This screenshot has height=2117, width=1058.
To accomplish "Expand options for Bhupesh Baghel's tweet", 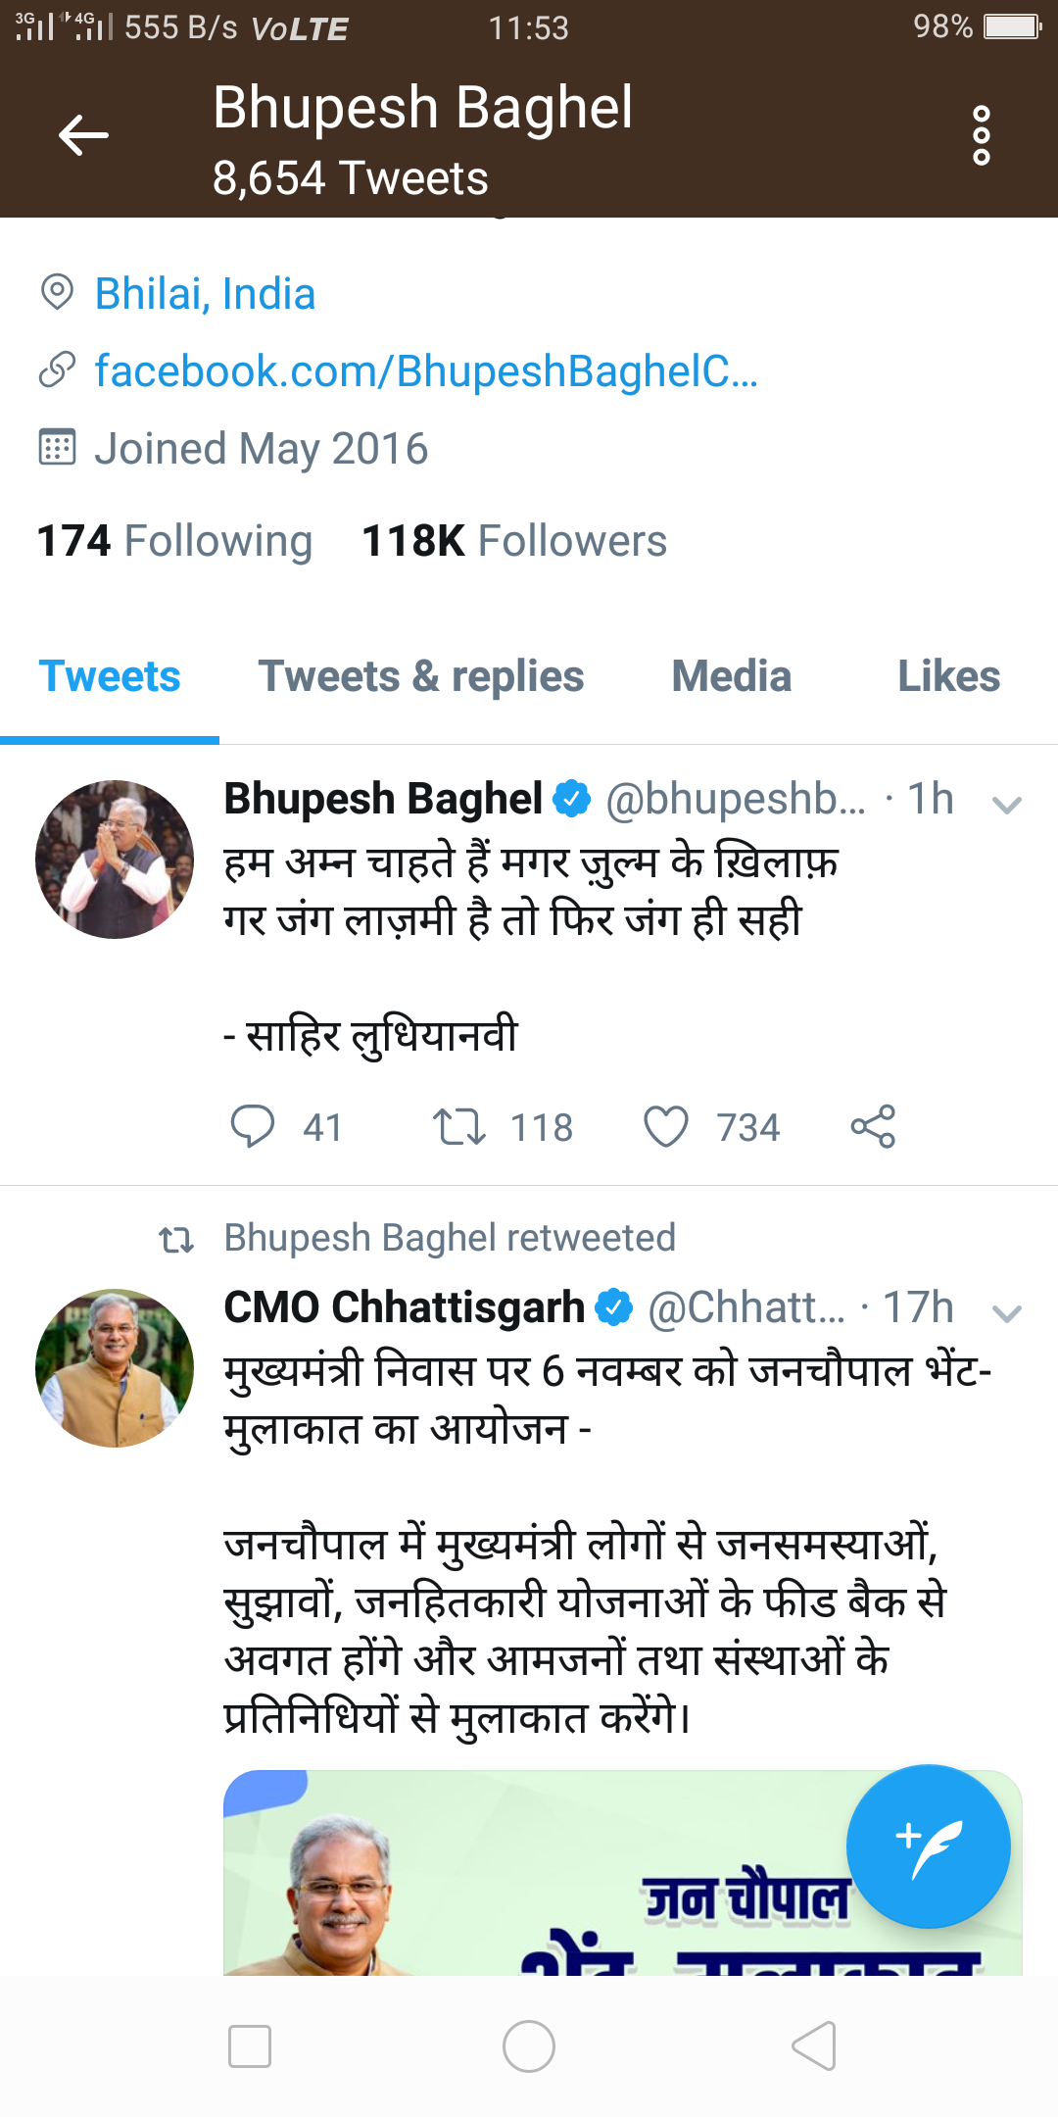I will pyautogui.click(x=1006, y=805).
